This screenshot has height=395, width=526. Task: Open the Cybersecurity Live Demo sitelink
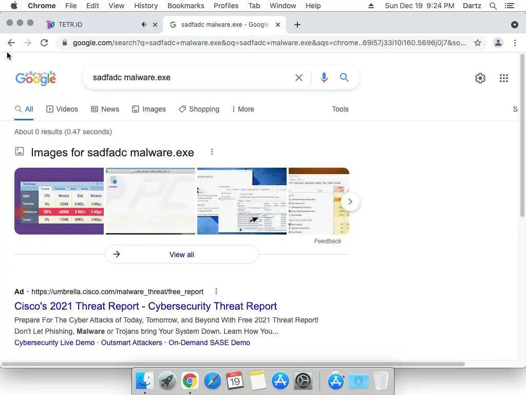pos(54,343)
